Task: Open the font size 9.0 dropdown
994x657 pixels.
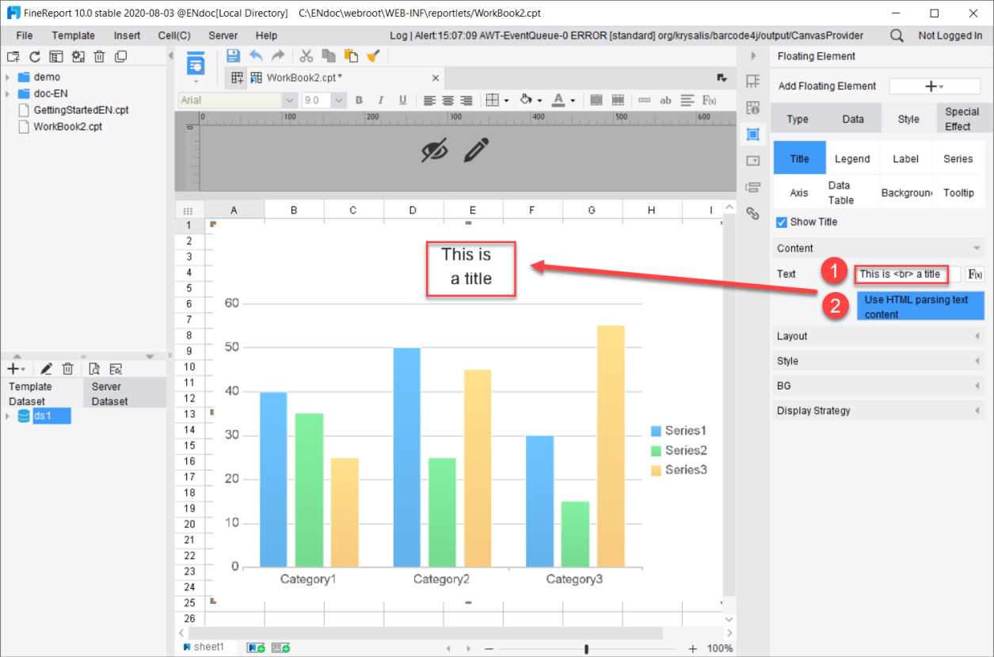Action: tap(339, 101)
